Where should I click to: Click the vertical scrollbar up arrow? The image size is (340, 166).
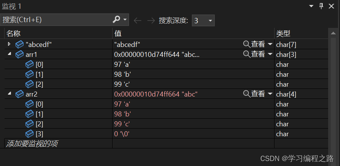tap(333, 33)
